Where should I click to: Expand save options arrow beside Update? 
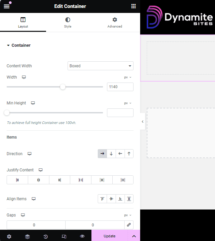(134, 236)
